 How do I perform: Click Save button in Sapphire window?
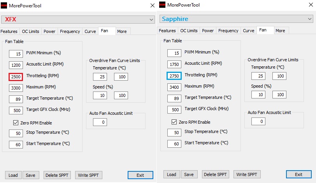189,174
